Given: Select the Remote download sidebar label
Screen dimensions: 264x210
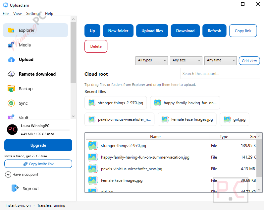Looking at the screenshot, I should pyautogui.click(x=37, y=74).
